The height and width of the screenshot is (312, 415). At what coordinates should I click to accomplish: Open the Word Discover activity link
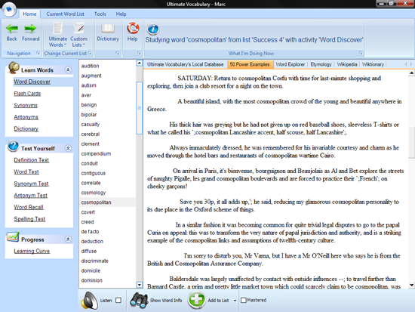[x=32, y=82]
